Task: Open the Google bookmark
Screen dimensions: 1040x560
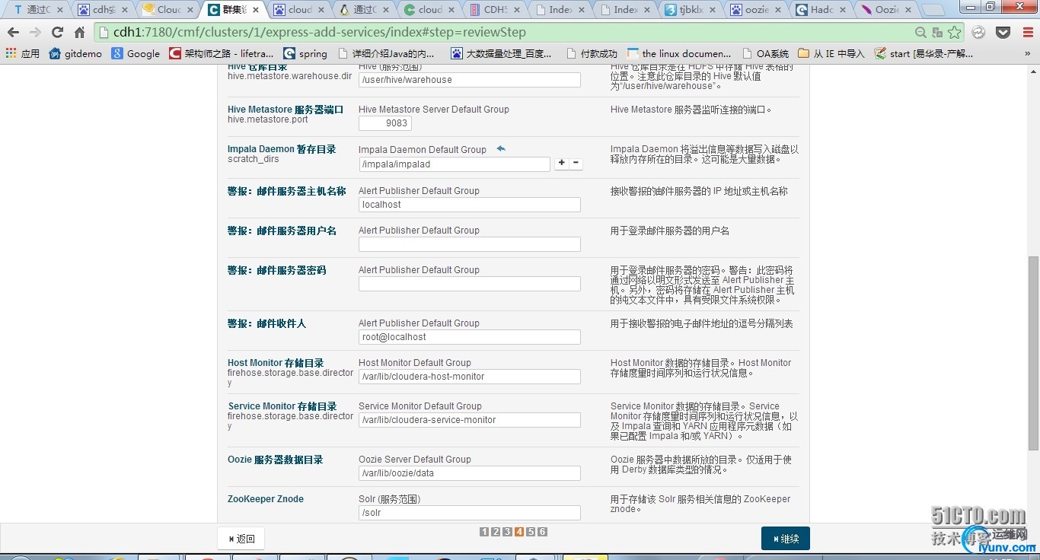Action: [x=136, y=53]
